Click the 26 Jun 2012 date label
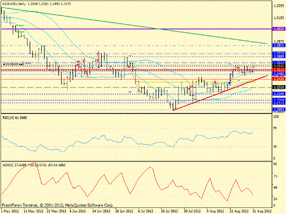The height and width of the screenshot is (214, 286). pos(124,211)
